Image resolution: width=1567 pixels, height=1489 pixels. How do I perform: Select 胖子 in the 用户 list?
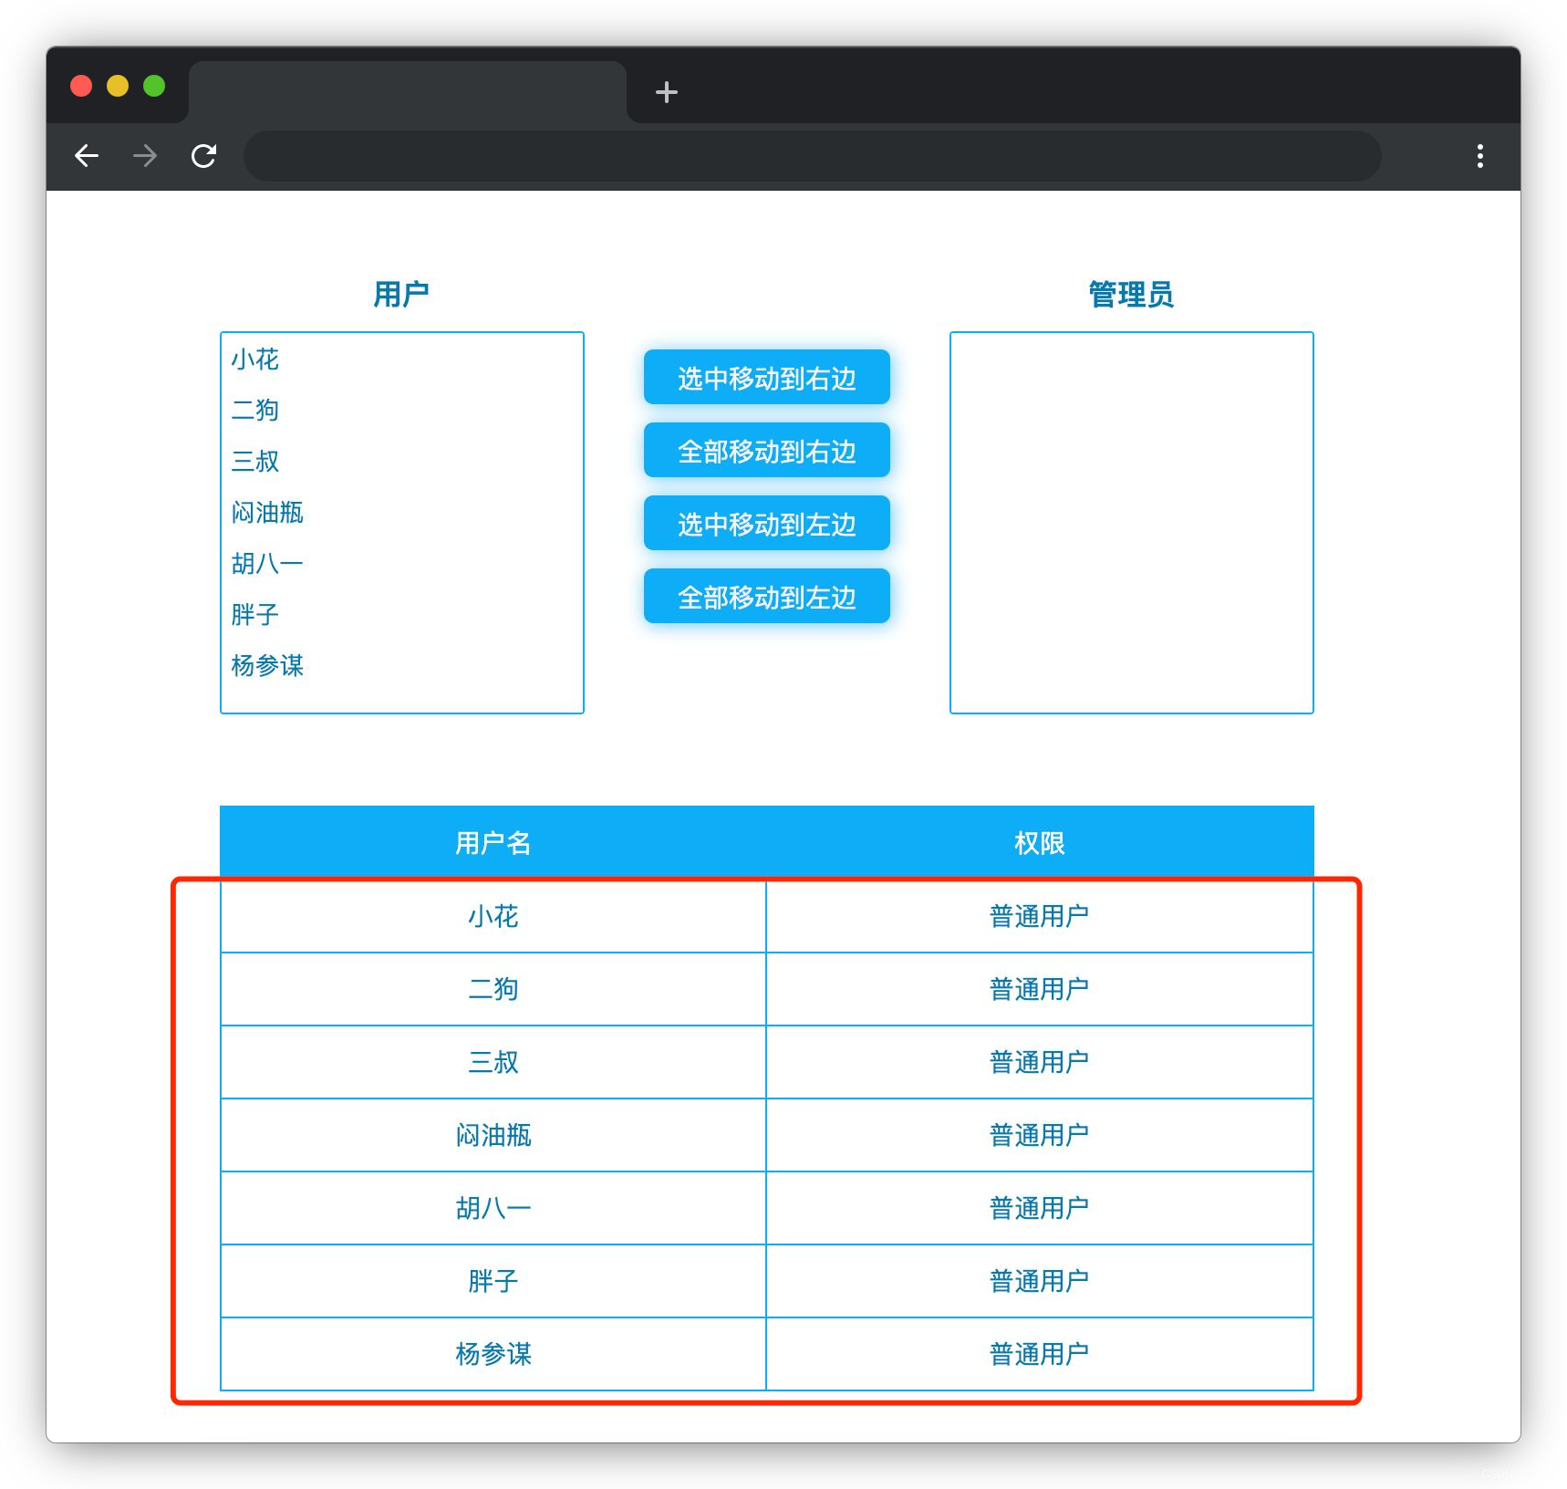pyautogui.click(x=402, y=615)
